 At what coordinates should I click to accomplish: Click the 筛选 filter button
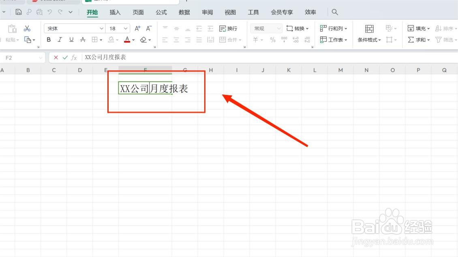[x=445, y=40]
